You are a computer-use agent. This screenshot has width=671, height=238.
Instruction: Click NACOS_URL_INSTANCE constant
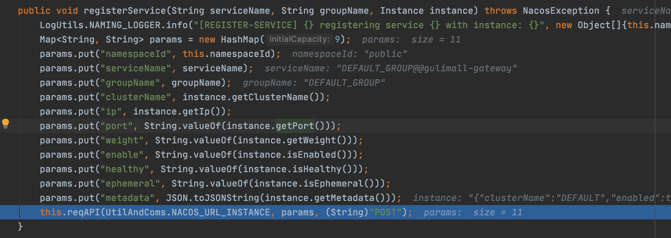click(x=221, y=212)
